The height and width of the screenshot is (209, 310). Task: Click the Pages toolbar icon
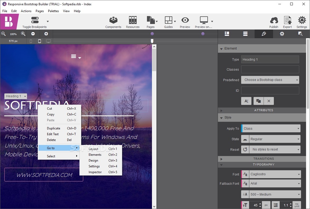point(151,20)
